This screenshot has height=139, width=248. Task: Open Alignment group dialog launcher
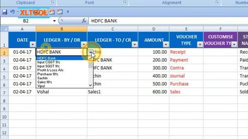217,2
